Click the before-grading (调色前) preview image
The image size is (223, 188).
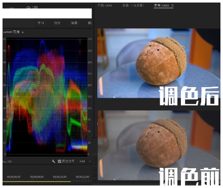(x=159, y=145)
